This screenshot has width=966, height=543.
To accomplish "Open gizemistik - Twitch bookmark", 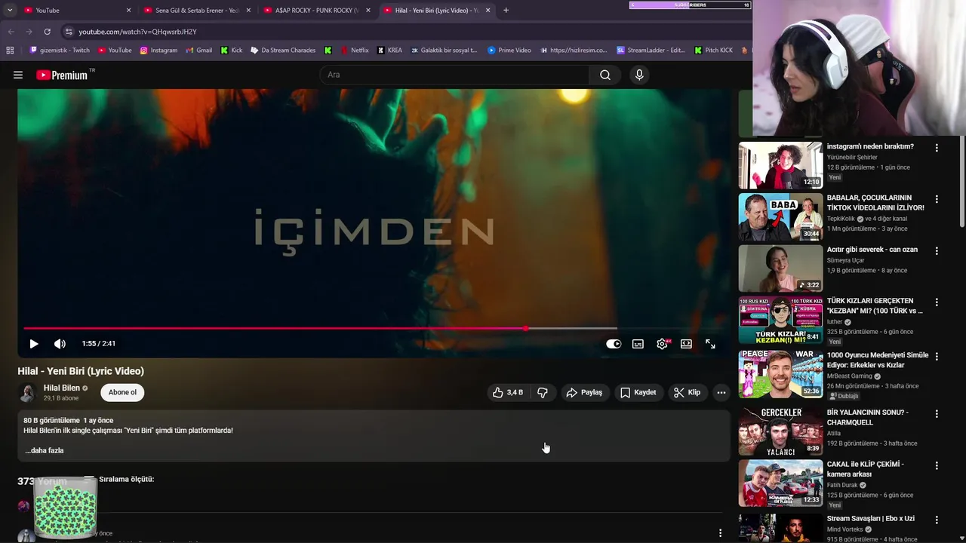I will [60, 51].
